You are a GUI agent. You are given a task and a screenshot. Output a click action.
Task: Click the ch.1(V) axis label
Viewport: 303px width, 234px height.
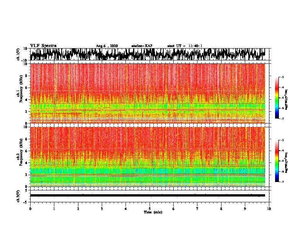click(x=18, y=54)
